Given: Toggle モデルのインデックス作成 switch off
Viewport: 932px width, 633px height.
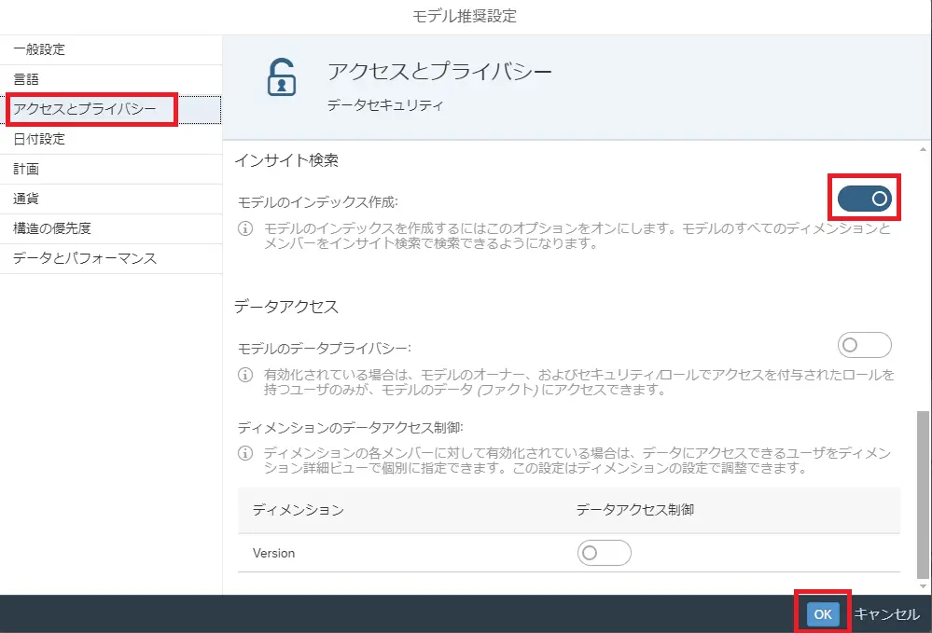Looking at the screenshot, I should [864, 199].
